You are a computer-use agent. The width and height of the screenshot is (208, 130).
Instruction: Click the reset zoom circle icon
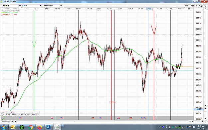(205, 122)
